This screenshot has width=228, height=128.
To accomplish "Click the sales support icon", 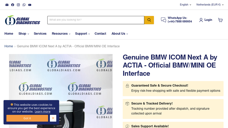I will click(x=127, y=126).
